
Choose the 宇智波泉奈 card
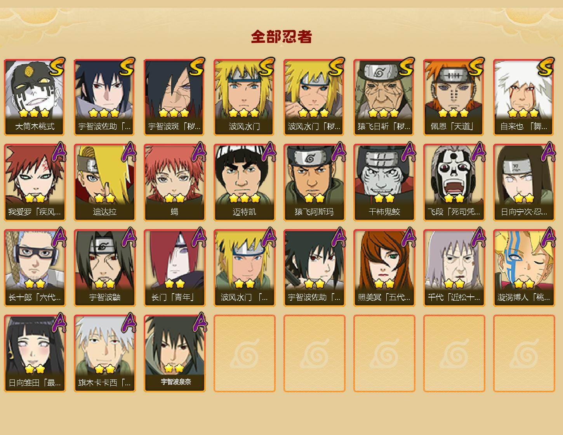click(174, 353)
